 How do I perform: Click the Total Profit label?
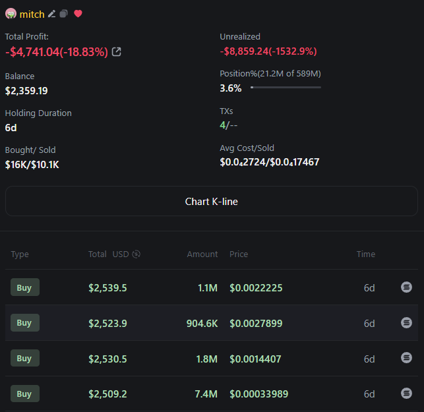tap(27, 36)
